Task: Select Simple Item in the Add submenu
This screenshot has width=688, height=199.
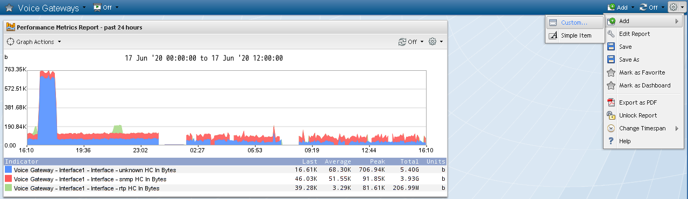Action: tap(574, 35)
